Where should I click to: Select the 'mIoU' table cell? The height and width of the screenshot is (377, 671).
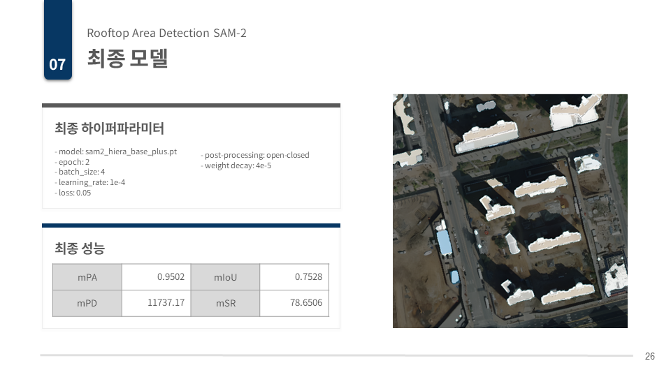225,277
